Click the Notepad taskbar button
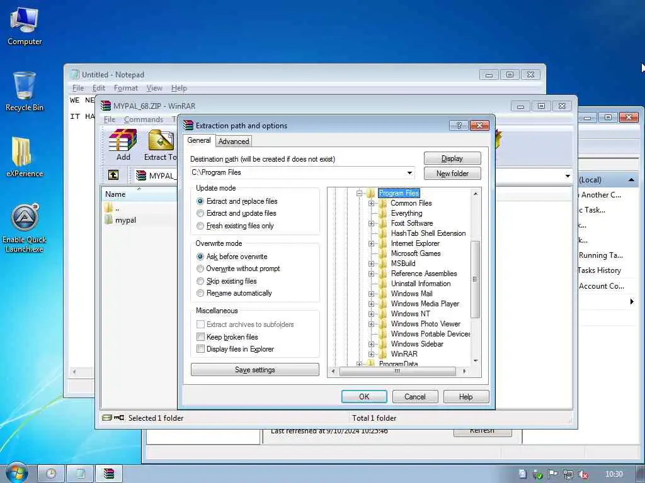Image resolution: width=645 pixels, height=483 pixels. [80, 474]
